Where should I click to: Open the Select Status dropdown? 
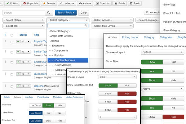24,20
